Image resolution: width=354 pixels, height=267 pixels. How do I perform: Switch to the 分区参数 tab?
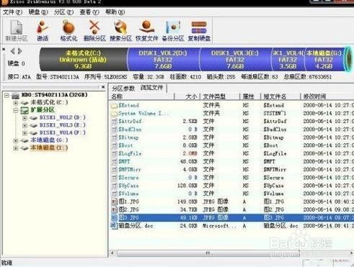(123, 89)
